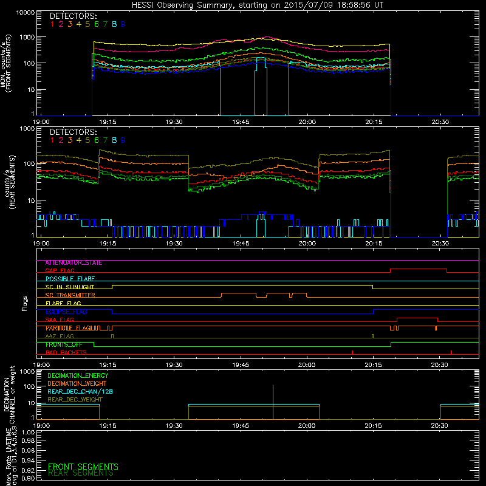Click the REAR_DEC_CHAN/128 legend entry
Image resolution: width=486 pixels, height=486 pixels.
click(80, 392)
